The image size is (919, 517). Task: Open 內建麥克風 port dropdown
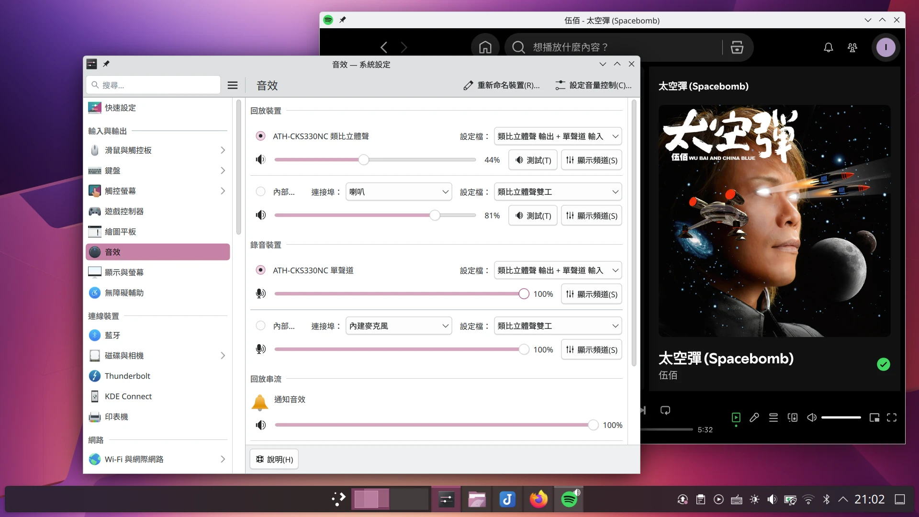point(399,326)
